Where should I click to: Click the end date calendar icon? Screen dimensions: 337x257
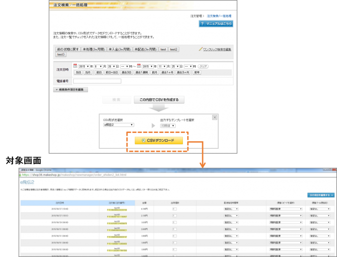pyautogui.click(x=139, y=66)
